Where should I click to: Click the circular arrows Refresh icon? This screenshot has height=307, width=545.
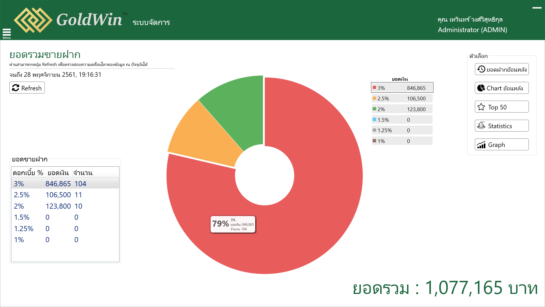point(16,88)
